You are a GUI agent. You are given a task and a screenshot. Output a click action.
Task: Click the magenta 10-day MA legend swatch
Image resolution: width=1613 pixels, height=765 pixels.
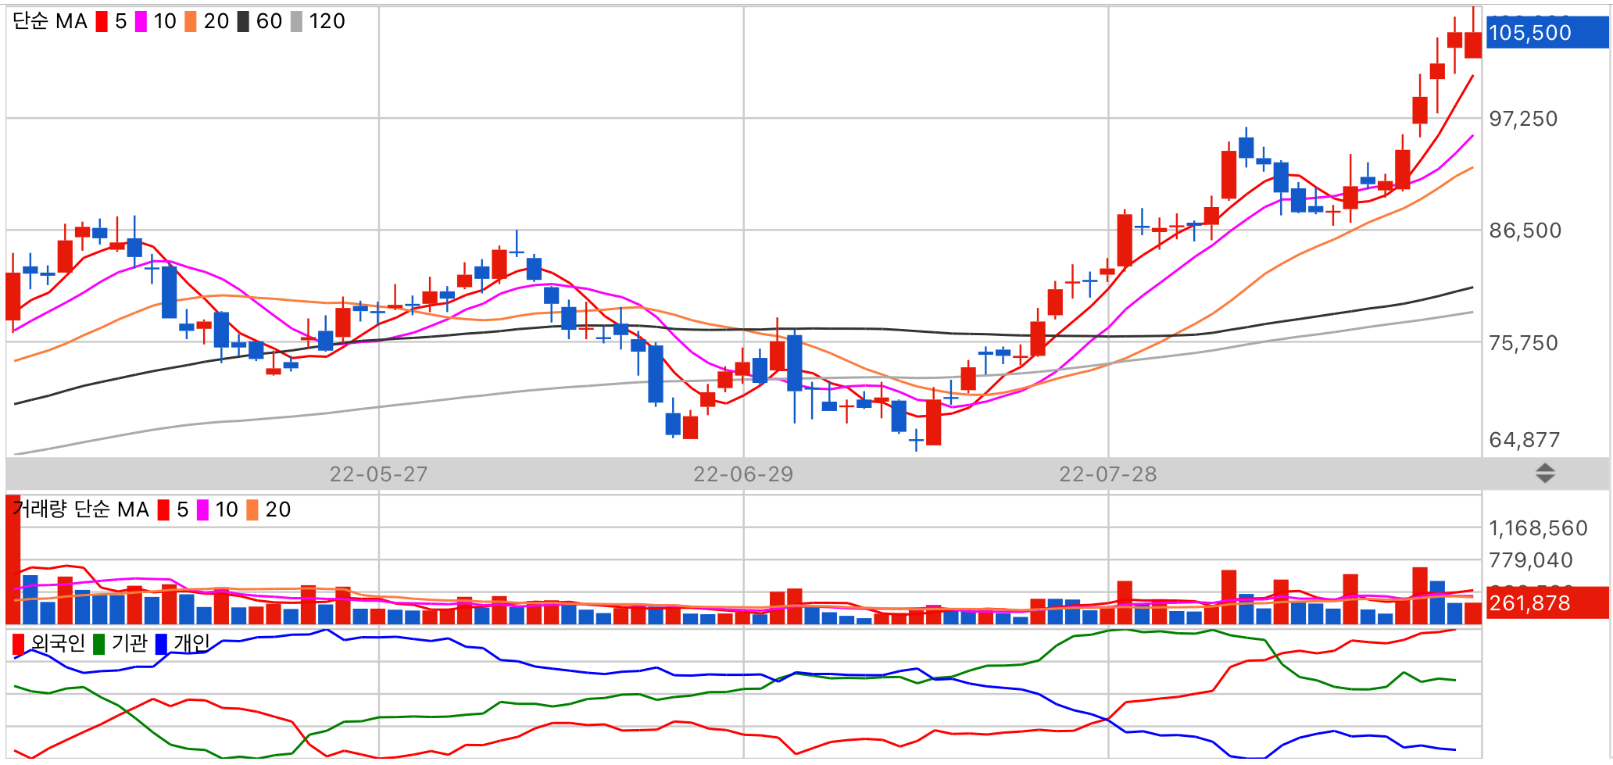[x=141, y=22]
